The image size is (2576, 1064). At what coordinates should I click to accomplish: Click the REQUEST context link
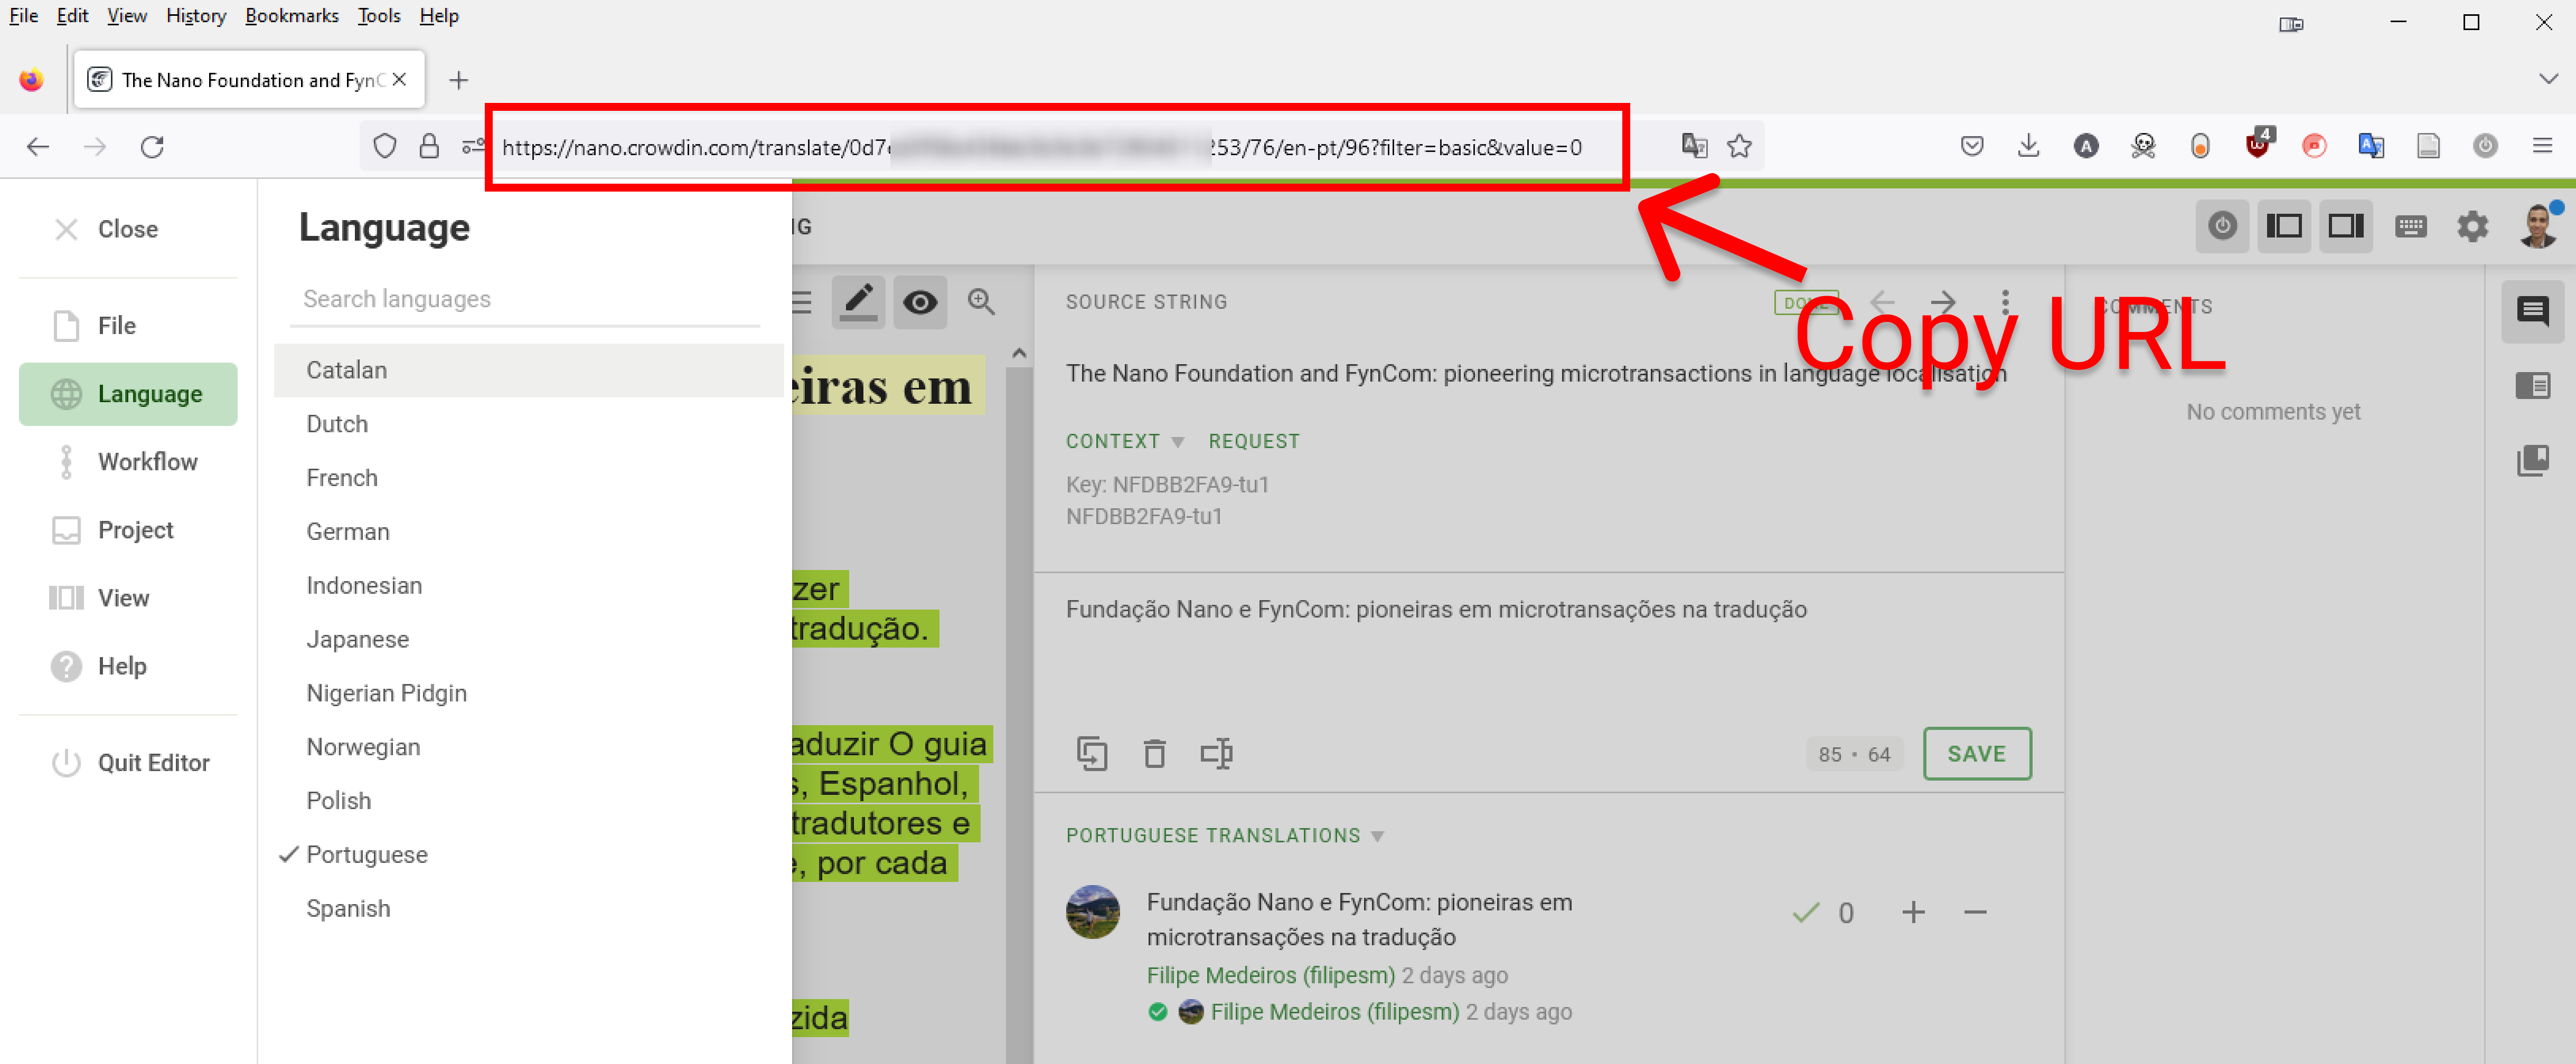(x=1253, y=442)
